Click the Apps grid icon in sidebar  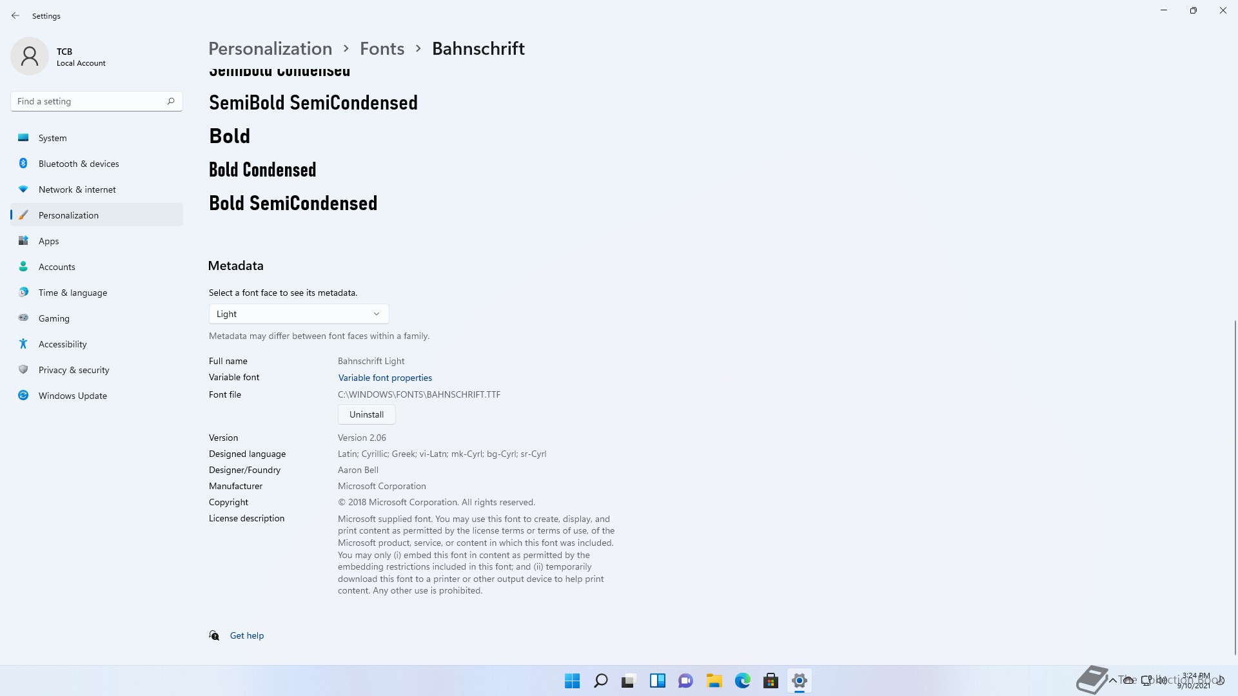point(23,240)
